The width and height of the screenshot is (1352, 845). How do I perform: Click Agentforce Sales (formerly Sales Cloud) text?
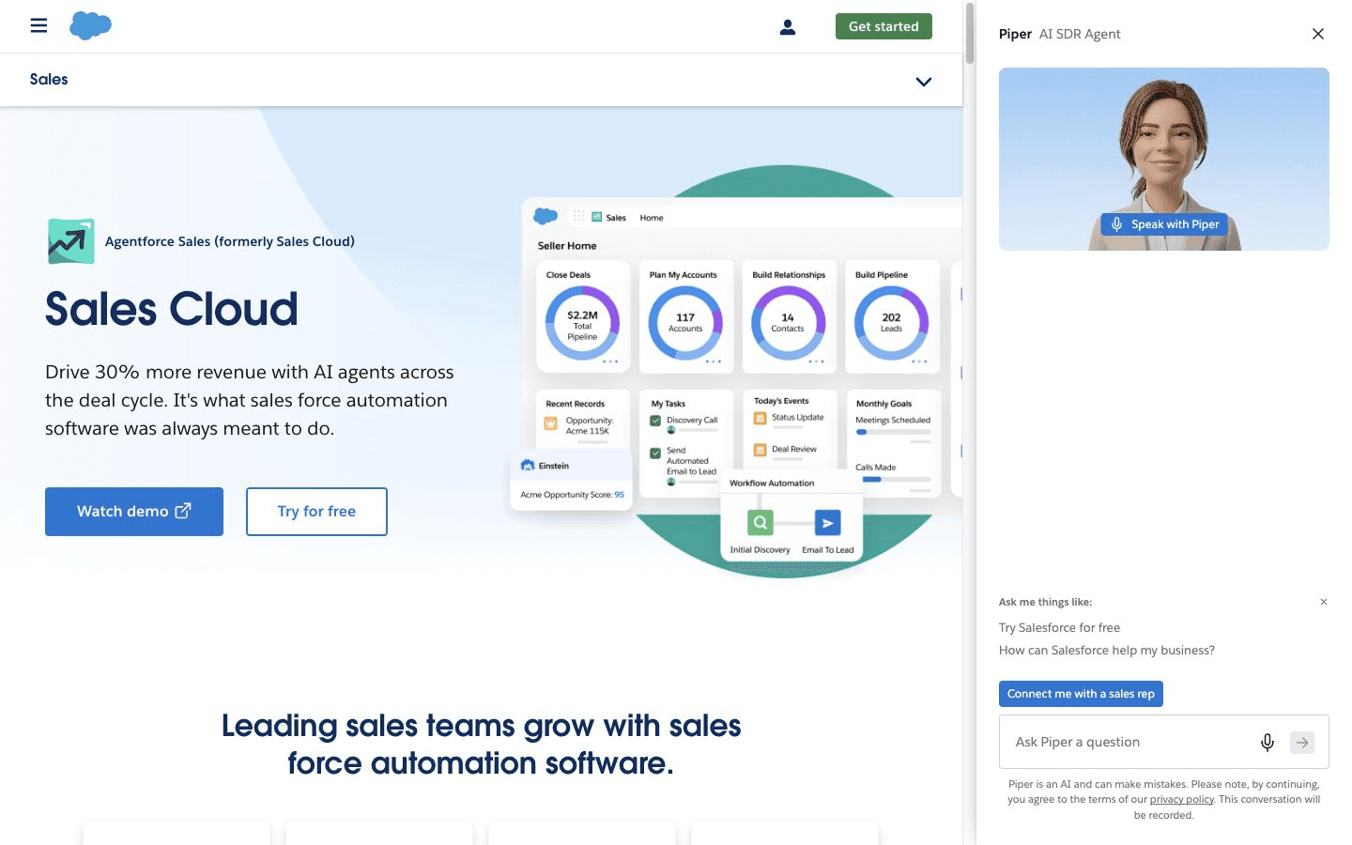230,241
